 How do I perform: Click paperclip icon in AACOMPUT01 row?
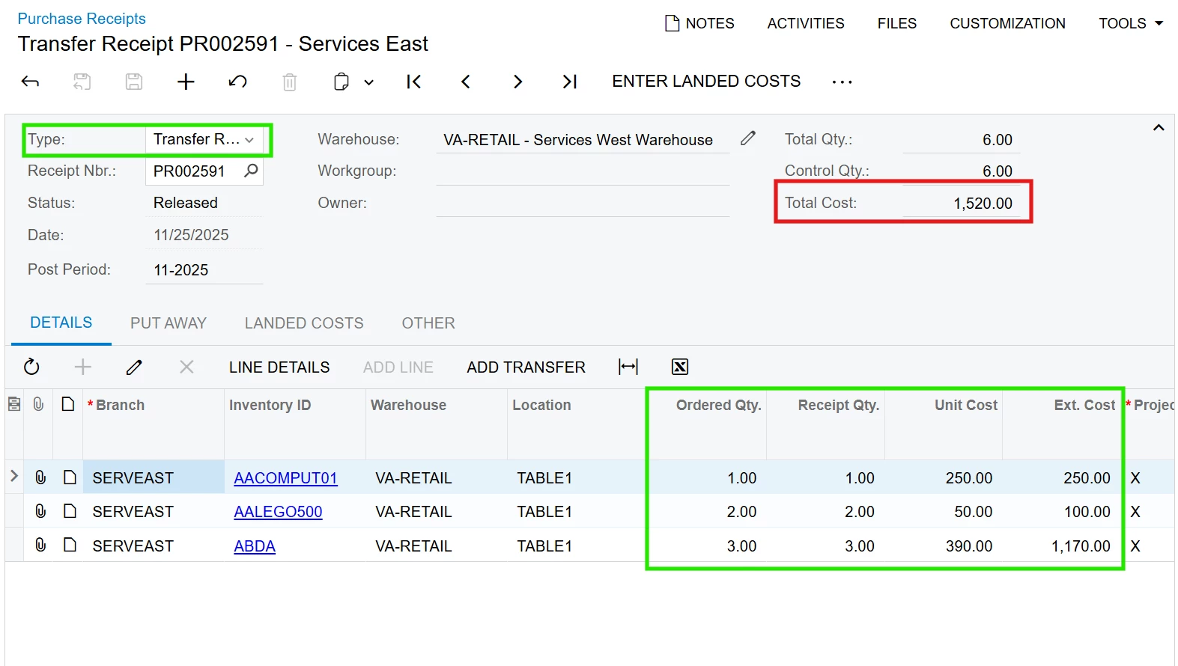[40, 477]
